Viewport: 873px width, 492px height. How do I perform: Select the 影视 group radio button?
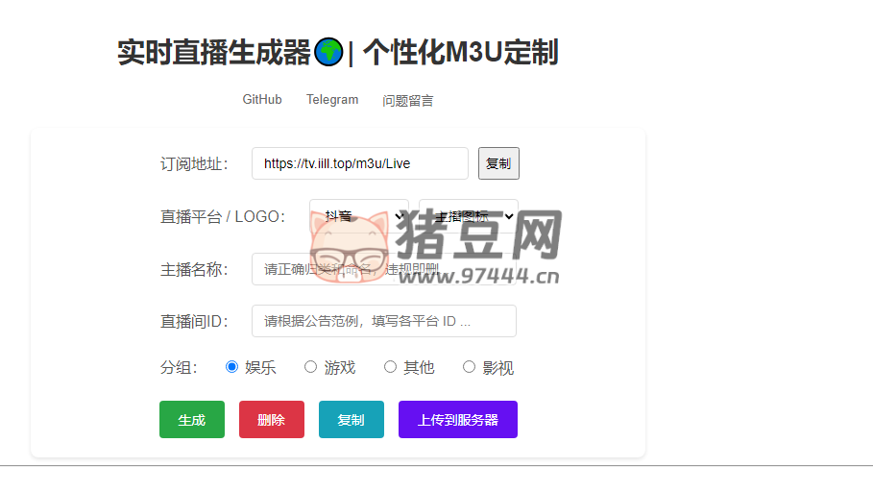coord(470,367)
